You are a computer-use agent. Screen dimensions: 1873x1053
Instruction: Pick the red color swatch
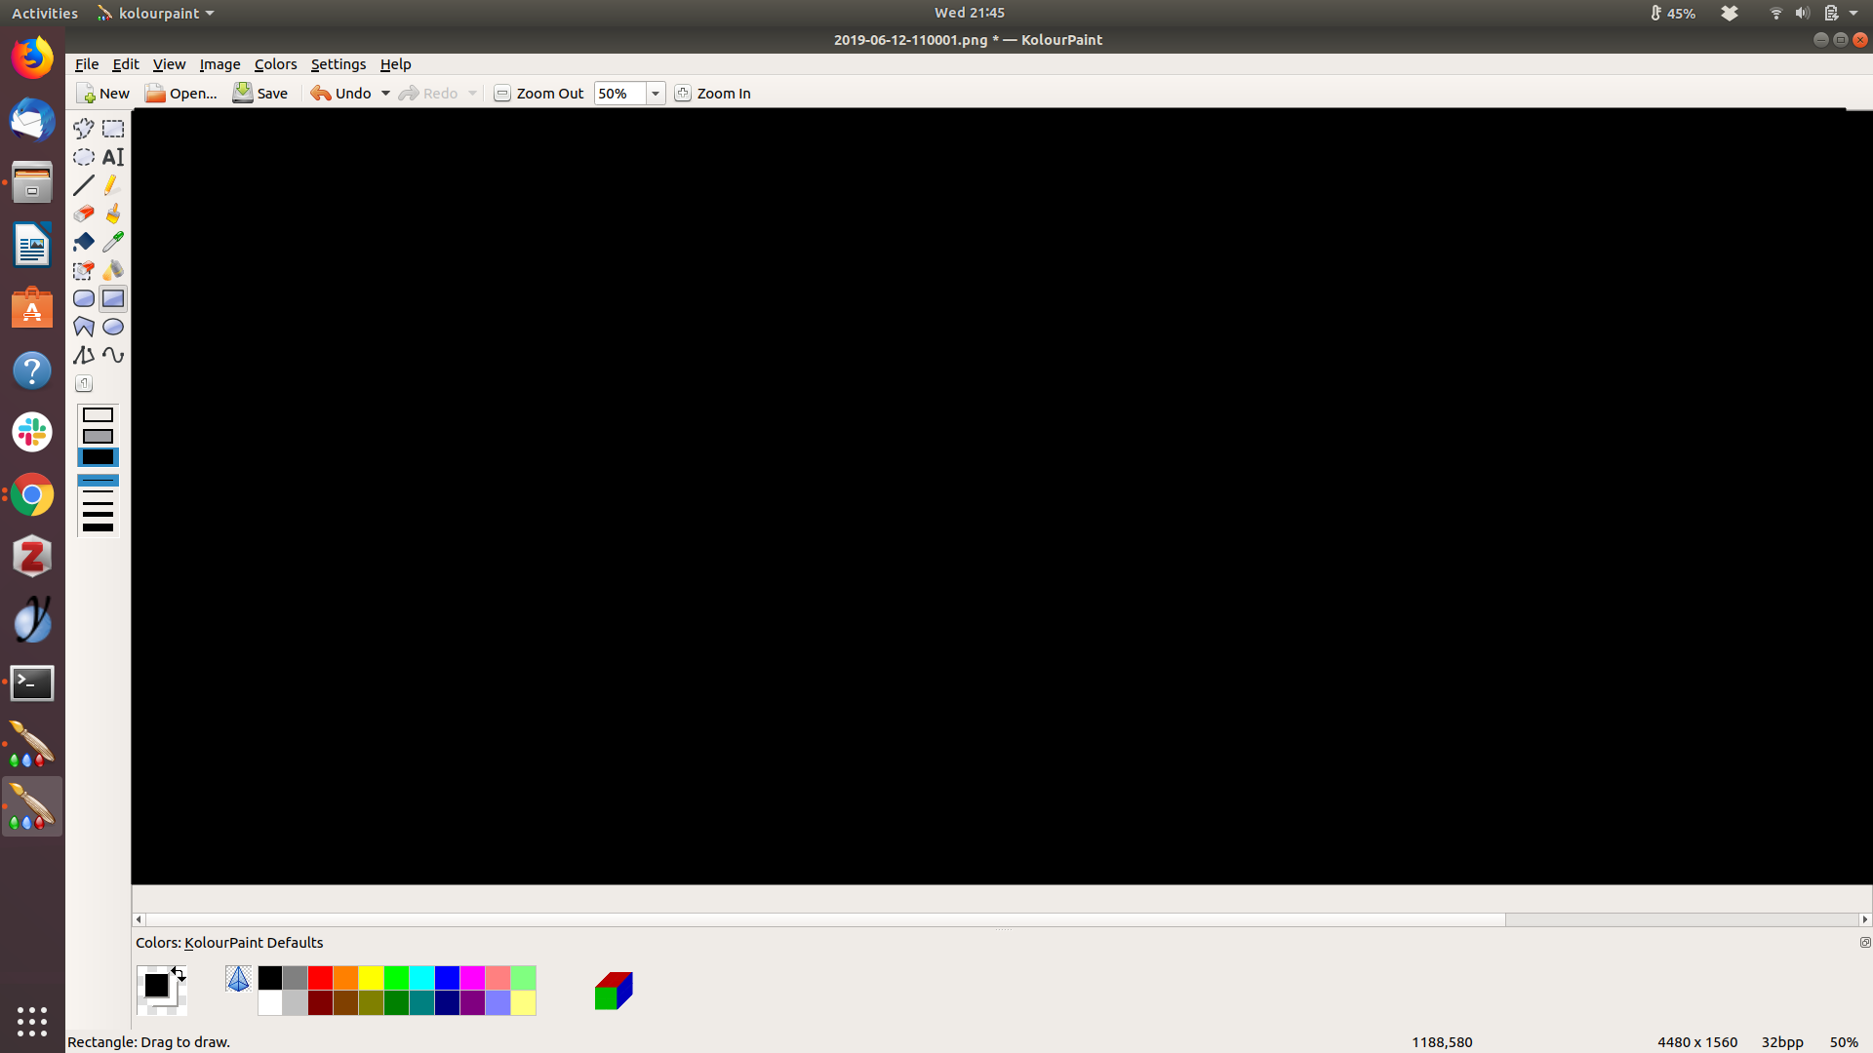click(x=320, y=978)
